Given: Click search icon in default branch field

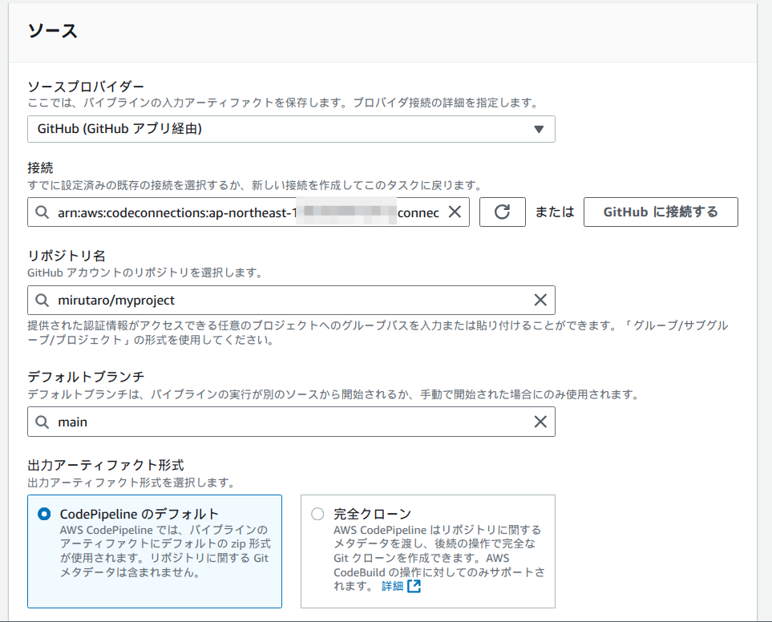Looking at the screenshot, I should pos(42,422).
